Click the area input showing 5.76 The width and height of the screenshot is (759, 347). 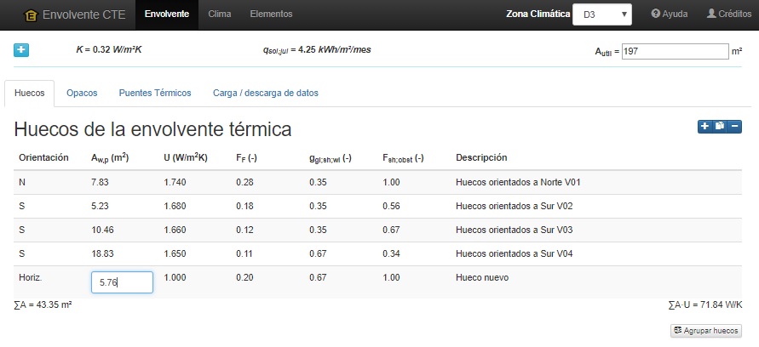click(123, 282)
